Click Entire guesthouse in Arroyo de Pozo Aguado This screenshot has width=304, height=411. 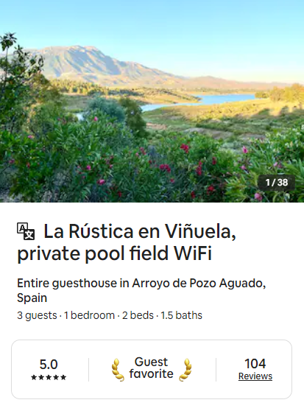[x=141, y=283]
